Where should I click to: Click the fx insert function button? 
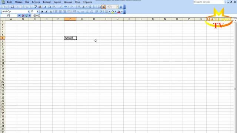point(30,16)
